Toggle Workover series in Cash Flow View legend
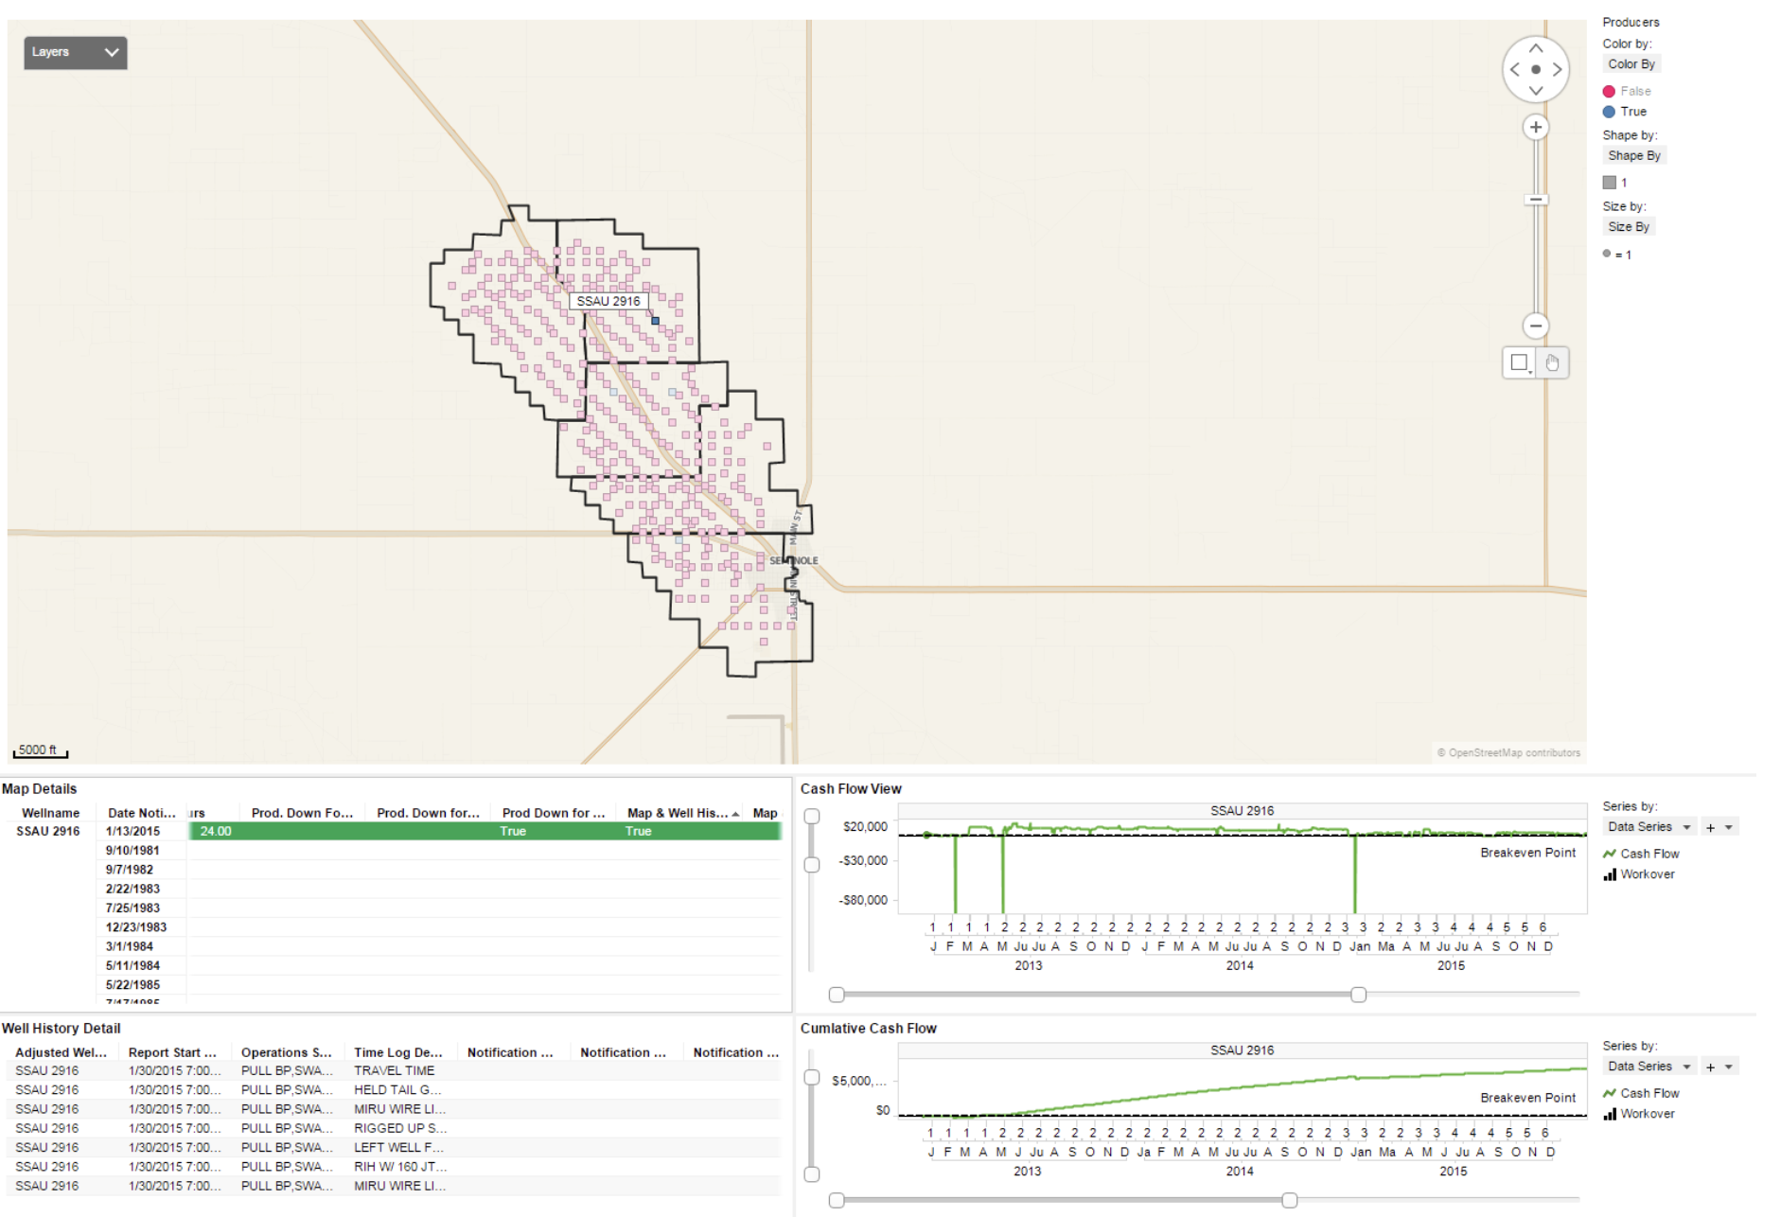 pos(1647,874)
